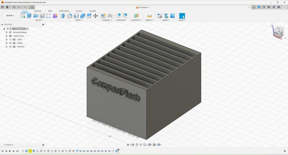Open the Modify dropdown menu
Viewport: 288px width, 155px height.
click(79, 20)
